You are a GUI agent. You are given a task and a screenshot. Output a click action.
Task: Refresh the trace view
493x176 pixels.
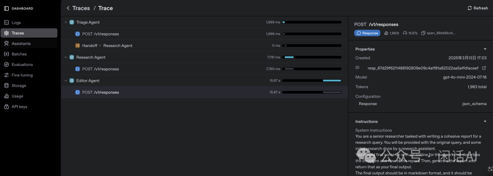(477, 8)
